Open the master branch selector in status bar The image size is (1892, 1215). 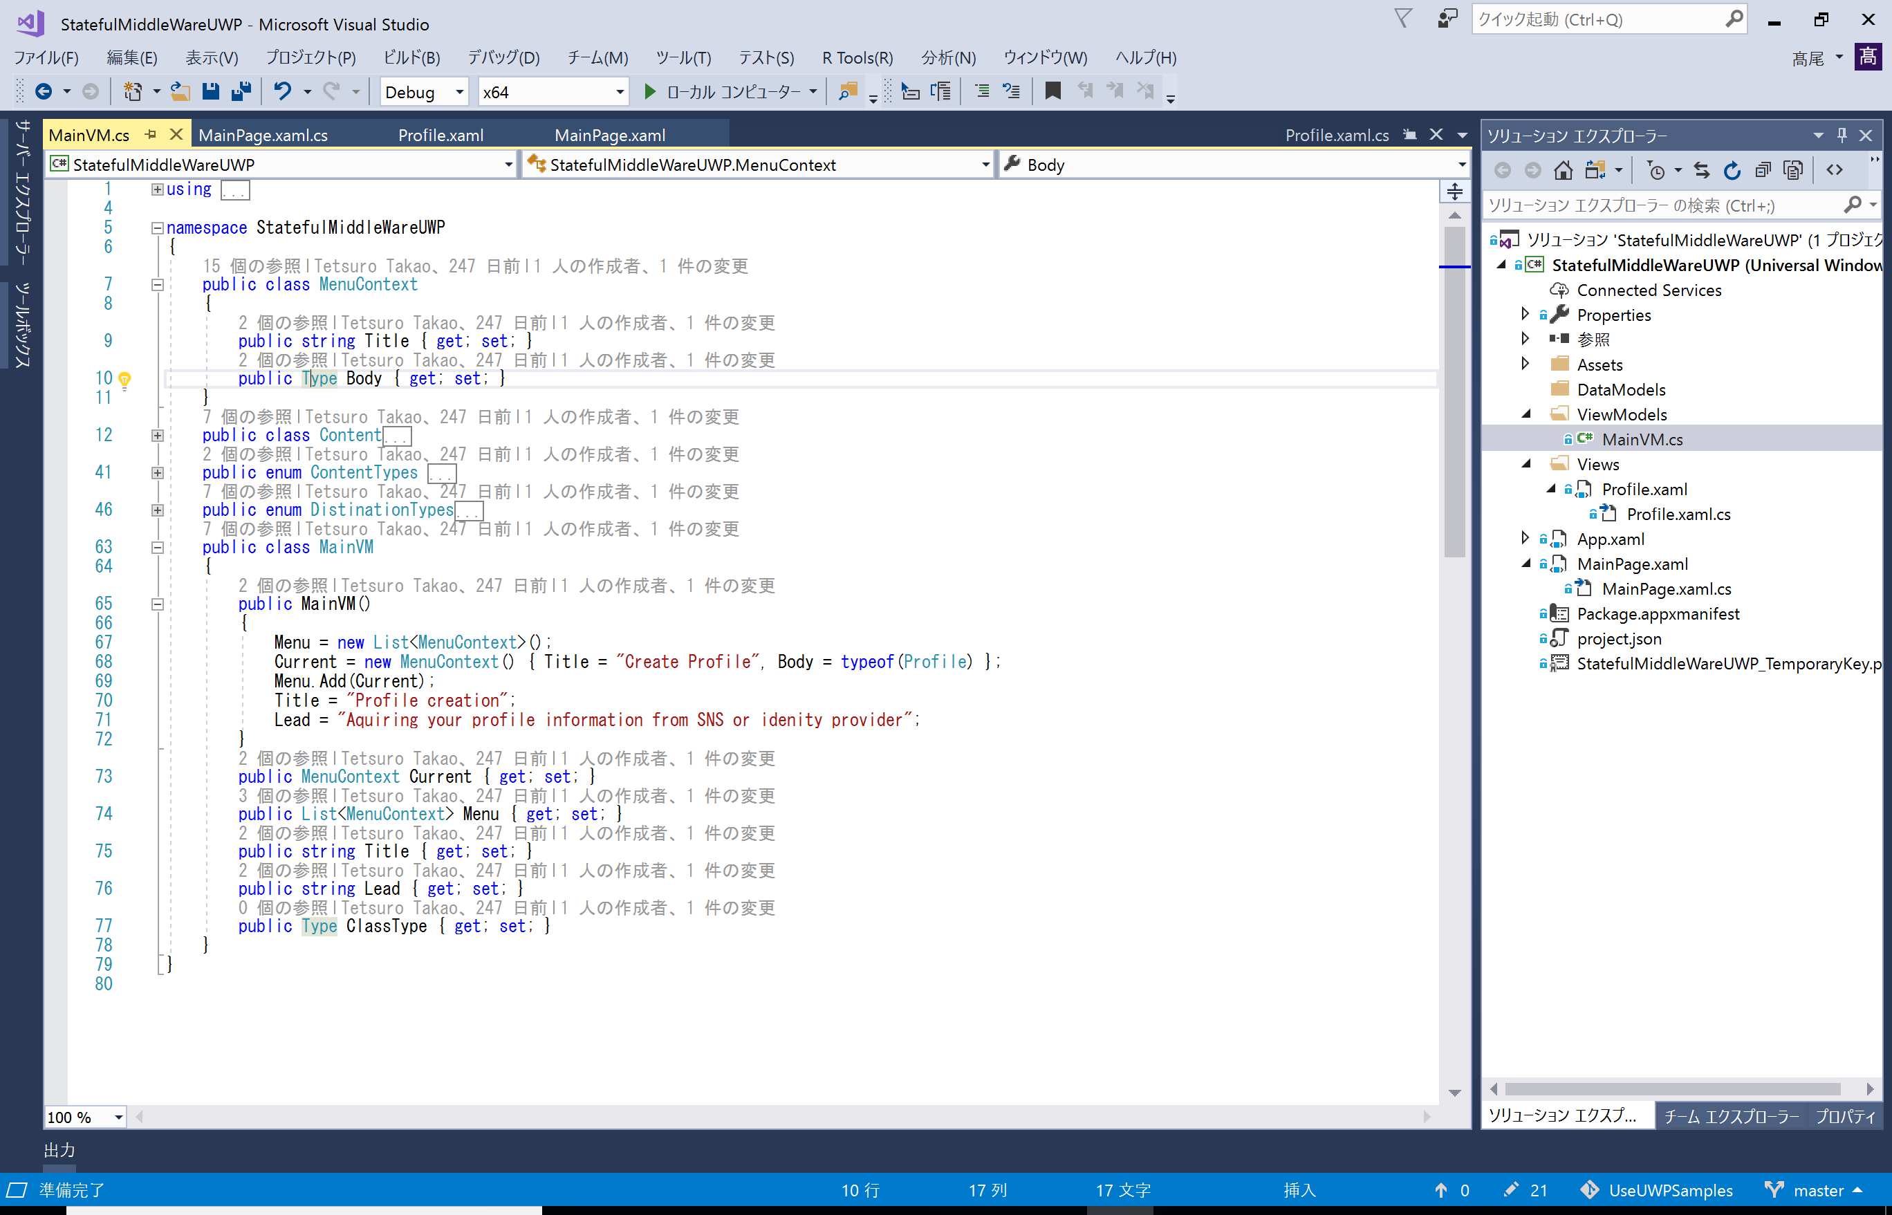[x=1814, y=1189]
